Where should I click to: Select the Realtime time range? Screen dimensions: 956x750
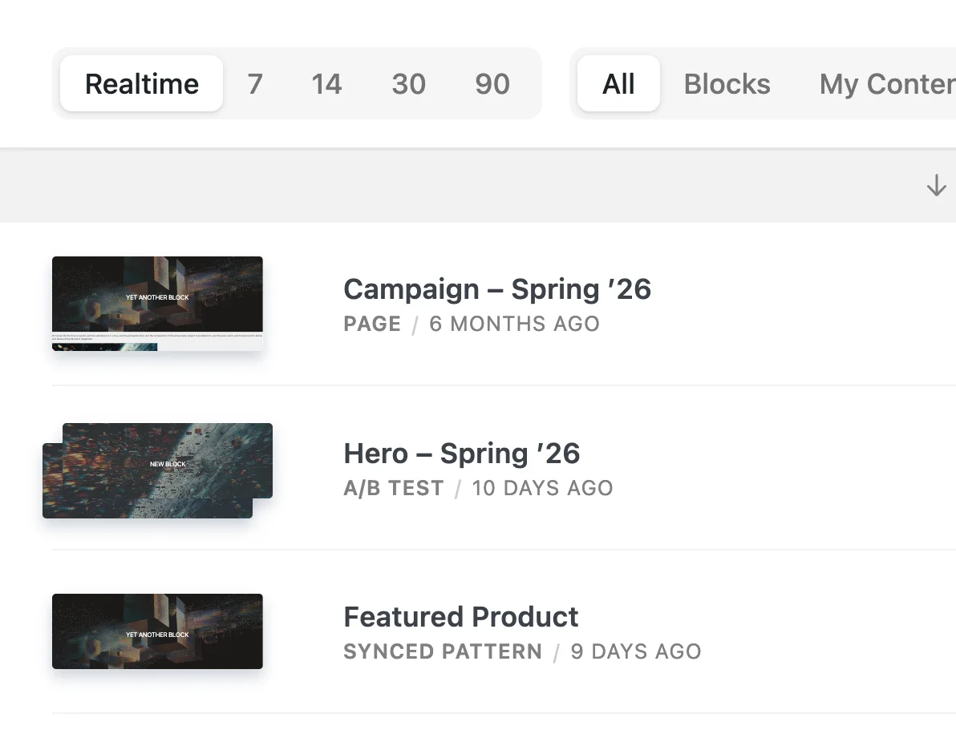142,84
